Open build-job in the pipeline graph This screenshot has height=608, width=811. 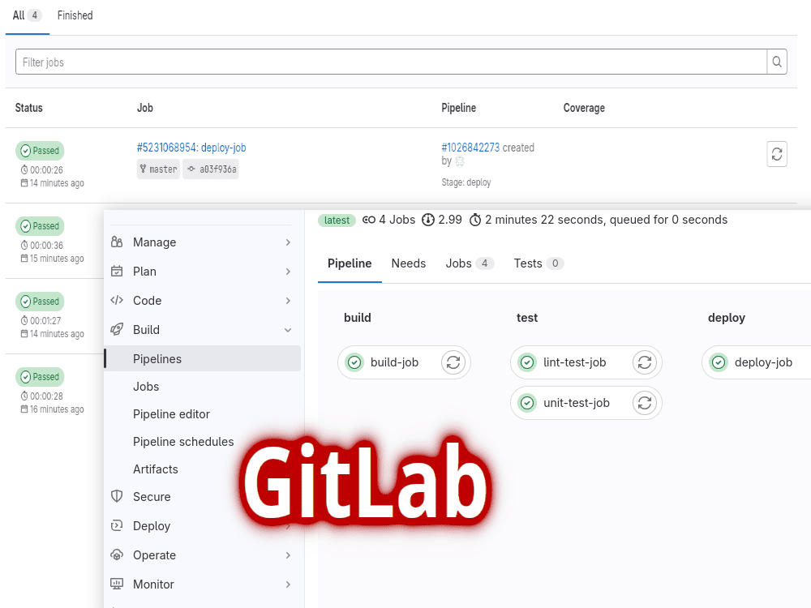tap(394, 362)
